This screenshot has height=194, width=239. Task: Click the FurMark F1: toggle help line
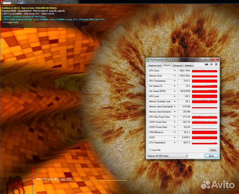(10, 22)
